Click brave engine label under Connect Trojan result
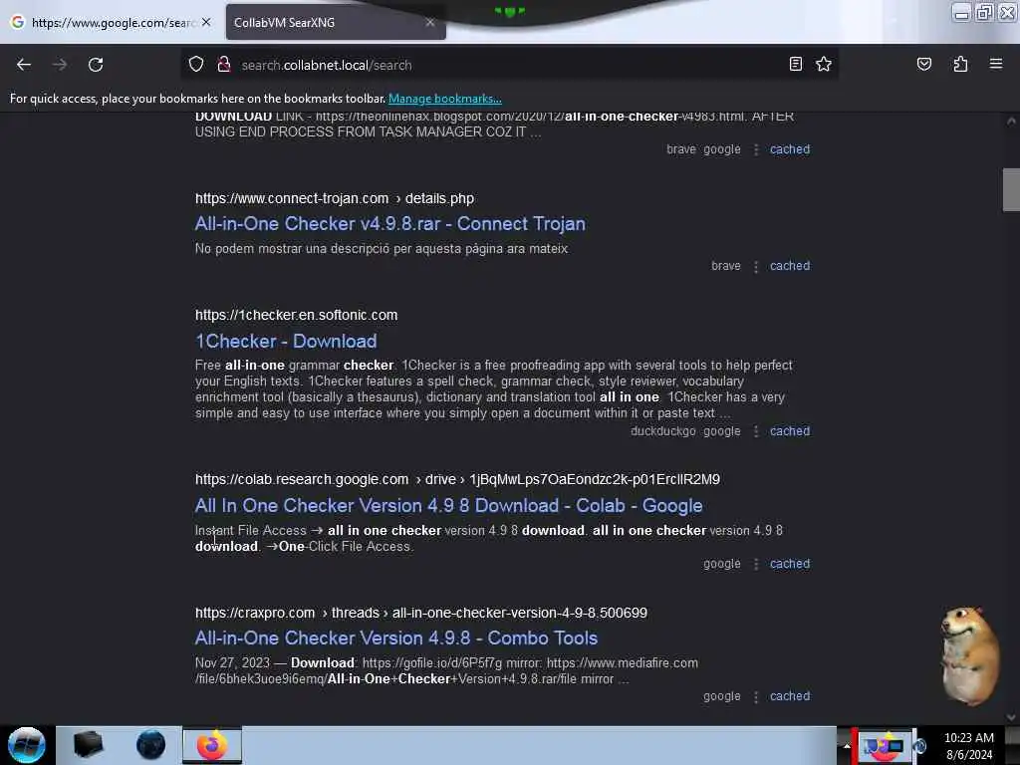 point(725,265)
